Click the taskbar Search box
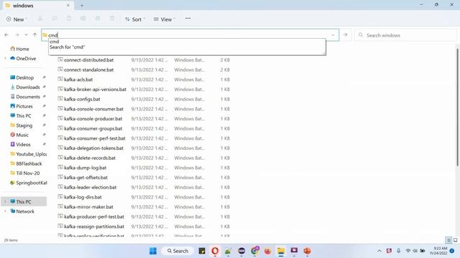The height and width of the screenshot is (258, 460). (x=178, y=251)
